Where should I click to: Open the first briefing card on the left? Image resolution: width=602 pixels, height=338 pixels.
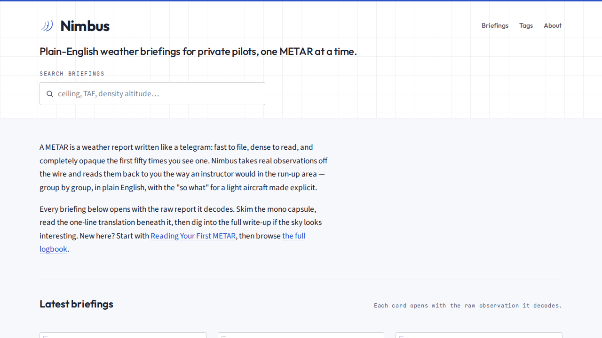(123, 335)
